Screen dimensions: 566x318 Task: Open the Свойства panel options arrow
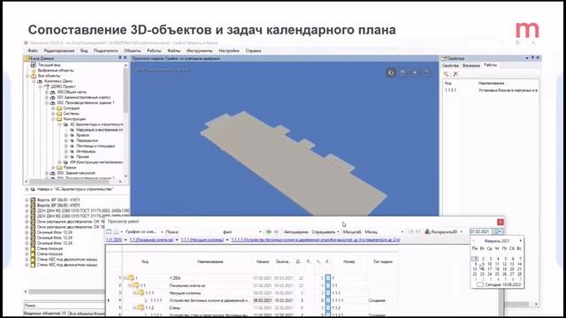click(x=527, y=58)
